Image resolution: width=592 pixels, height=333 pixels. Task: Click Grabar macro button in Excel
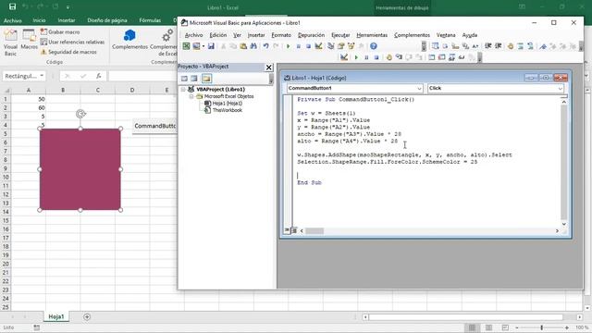pyautogui.click(x=60, y=32)
